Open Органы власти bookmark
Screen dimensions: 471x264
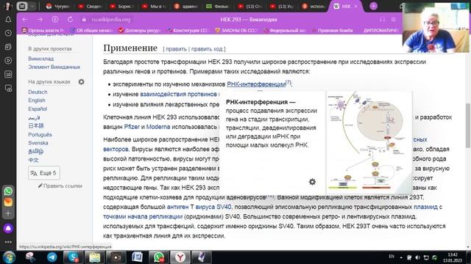pos(43,30)
